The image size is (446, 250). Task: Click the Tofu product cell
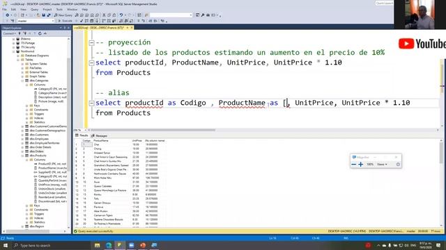point(111,199)
